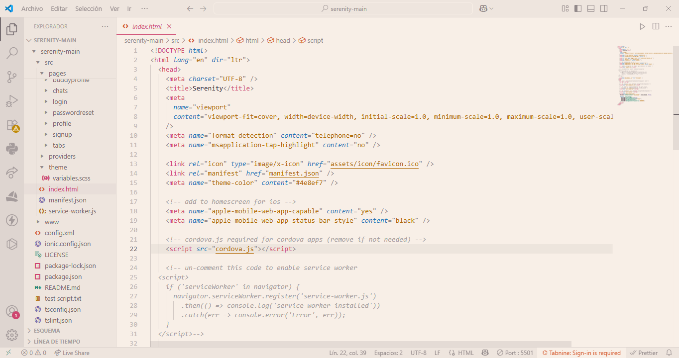The height and width of the screenshot is (358, 679).
Task: Click Port : 5501 in status bar
Action: pyautogui.click(x=515, y=353)
